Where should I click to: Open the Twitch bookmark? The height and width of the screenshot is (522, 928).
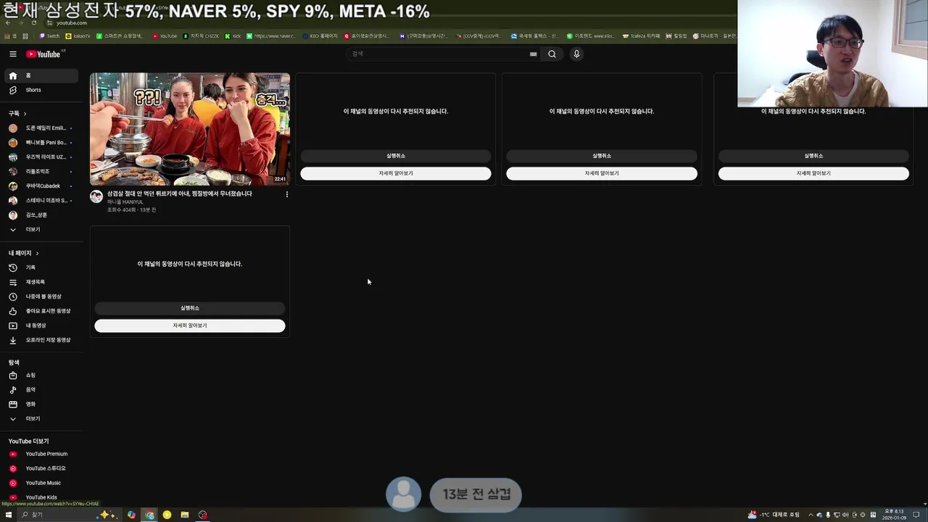(49, 36)
